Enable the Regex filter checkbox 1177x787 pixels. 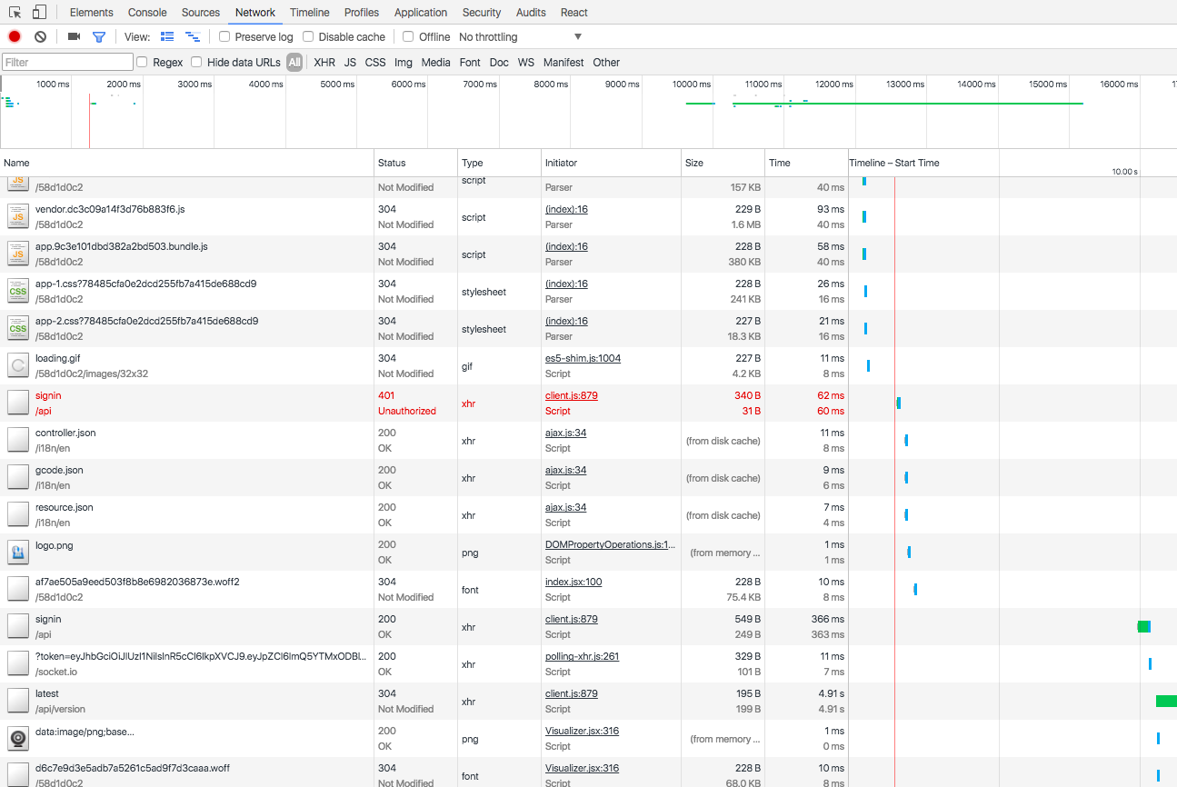(142, 63)
